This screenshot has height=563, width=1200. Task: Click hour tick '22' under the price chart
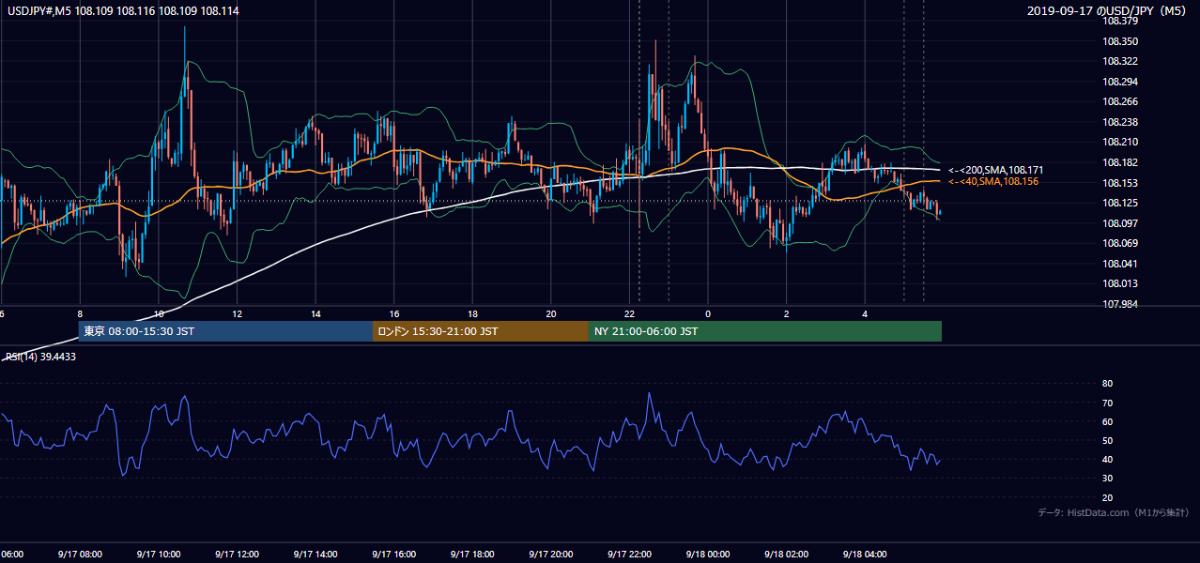point(630,314)
